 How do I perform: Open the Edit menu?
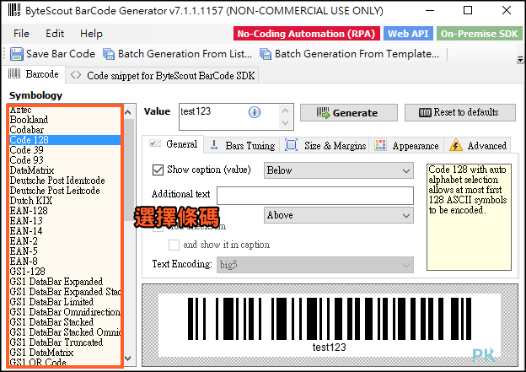click(55, 34)
